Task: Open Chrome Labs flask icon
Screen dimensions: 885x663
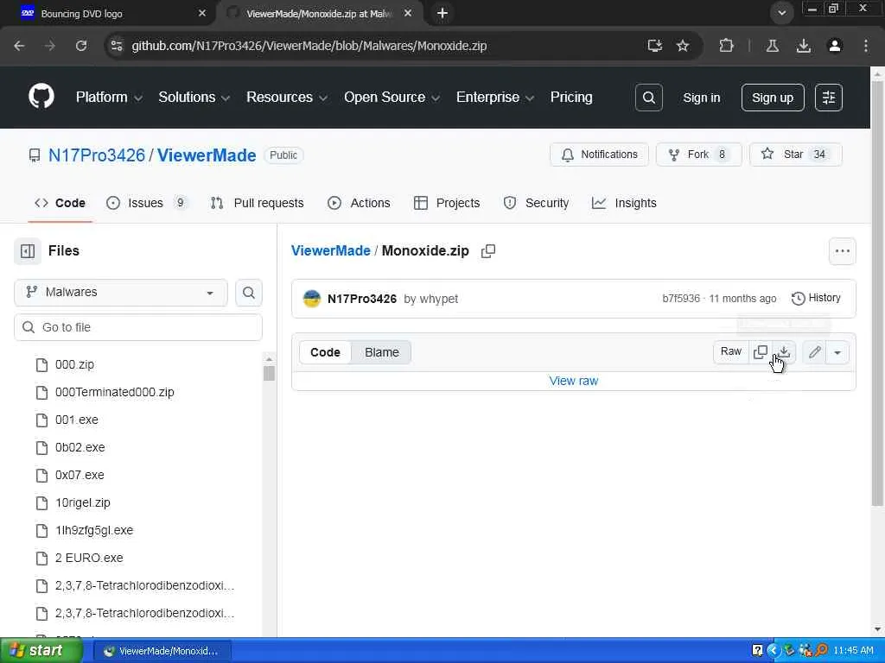Action: [x=773, y=46]
